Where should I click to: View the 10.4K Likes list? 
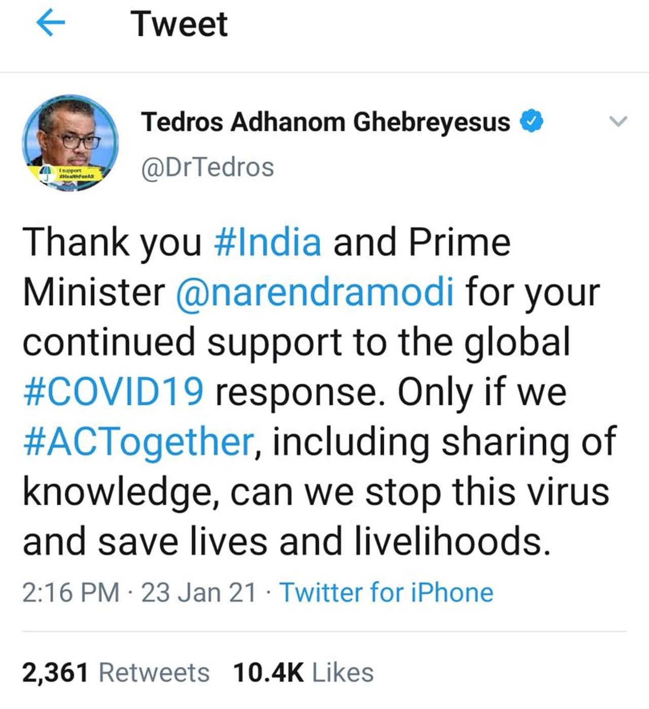(303, 672)
